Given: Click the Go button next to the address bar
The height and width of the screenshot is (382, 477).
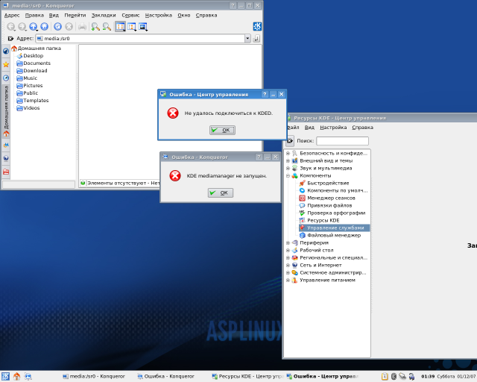Looking at the screenshot, I should click(256, 38).
